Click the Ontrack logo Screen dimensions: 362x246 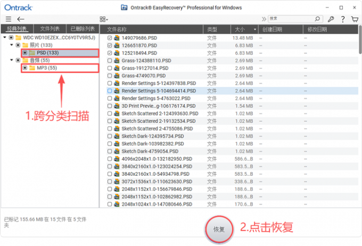click(19, 7)
